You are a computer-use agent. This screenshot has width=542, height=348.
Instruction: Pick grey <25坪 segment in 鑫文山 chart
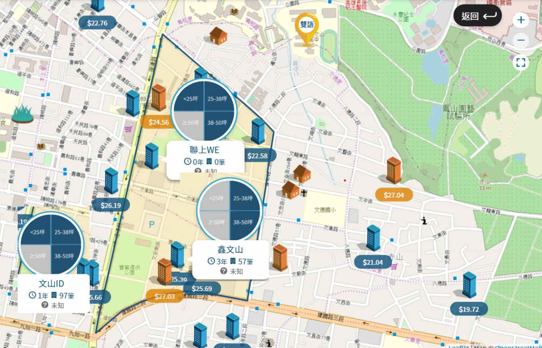[x=216, y=198]
